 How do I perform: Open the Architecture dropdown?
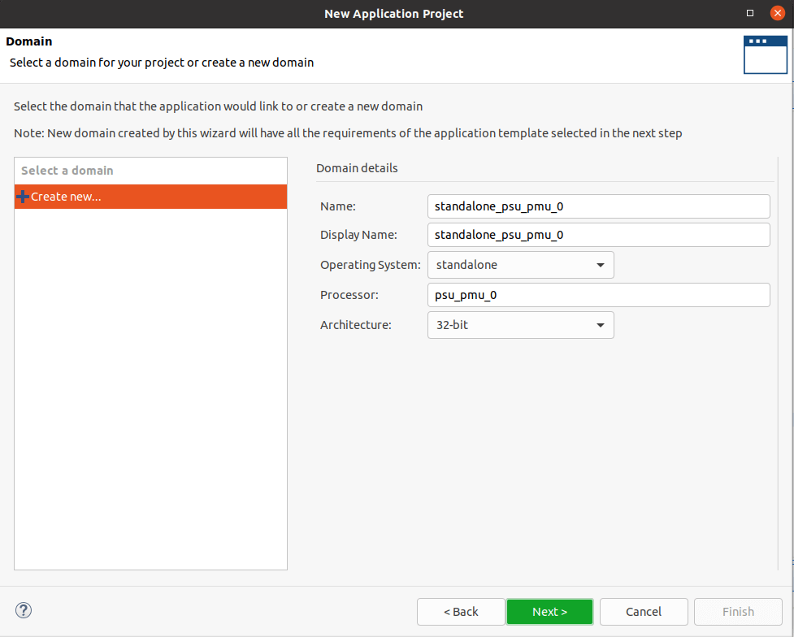click(x=601, y=324)
